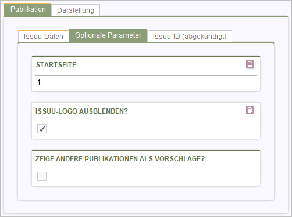Click the purple page icon beside STARTSEITE
The width and height of the screenshot is (292, 217).
coord(250,64)
